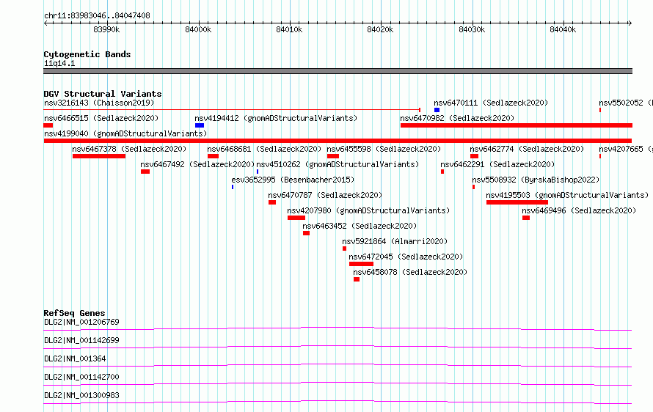653x412 pixels.
Task: Click the red nsv6470982 variant bar
Action: [x=517, y=125]
